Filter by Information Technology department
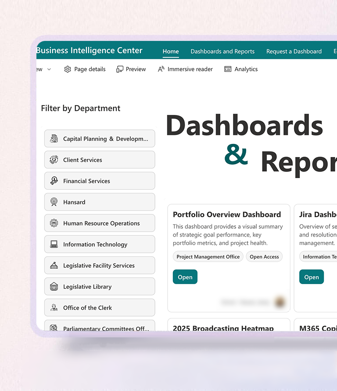337x391 pixels. point(100,244)
